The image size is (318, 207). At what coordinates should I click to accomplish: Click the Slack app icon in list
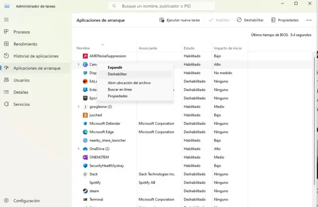tap(85, 174)
